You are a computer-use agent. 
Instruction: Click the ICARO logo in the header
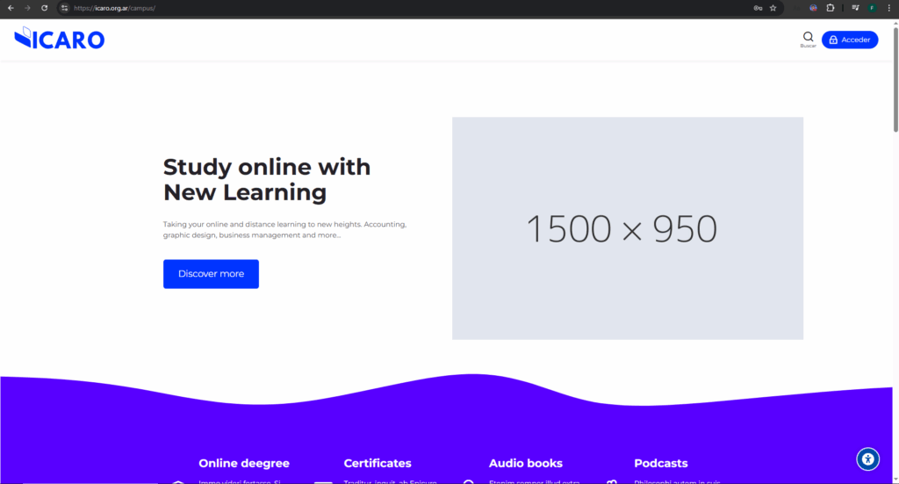[x=60, y=40]
